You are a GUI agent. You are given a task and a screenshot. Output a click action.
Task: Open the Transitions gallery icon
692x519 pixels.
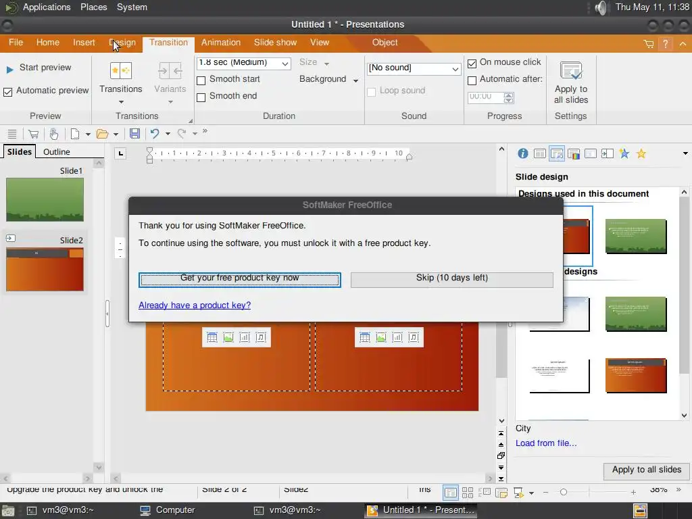[x=120, y=70]
